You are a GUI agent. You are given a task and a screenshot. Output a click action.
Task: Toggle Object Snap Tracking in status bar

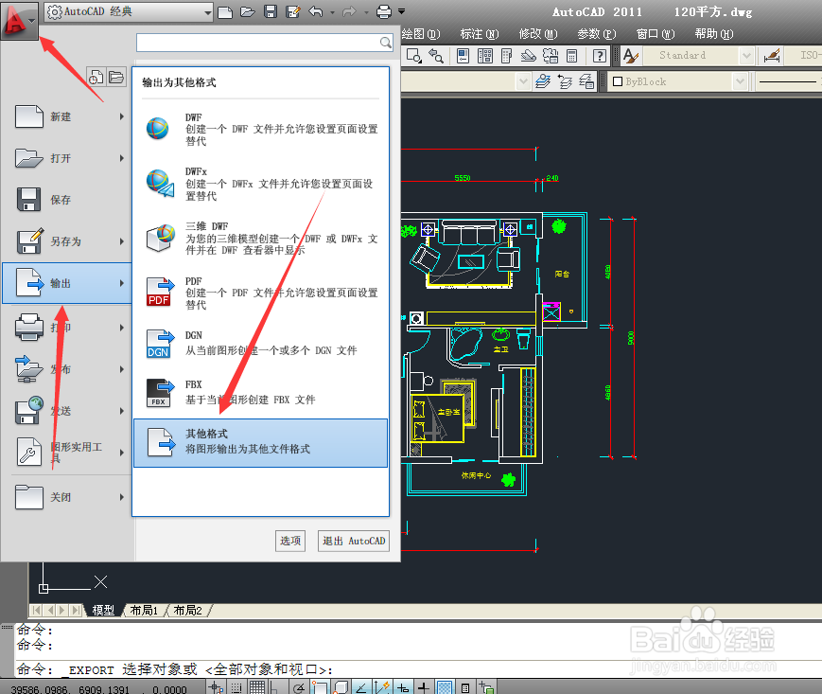pos(361,687)
